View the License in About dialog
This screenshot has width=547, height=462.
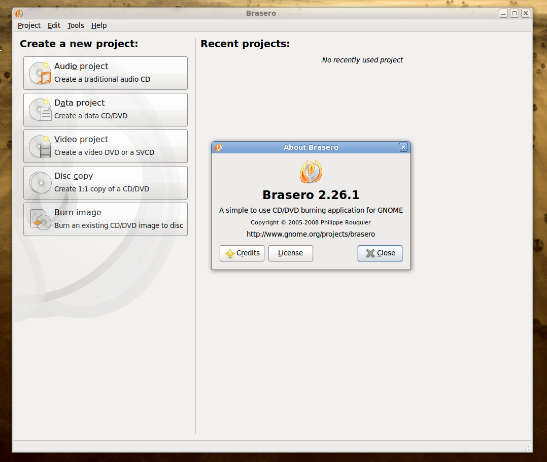coord(291,253)
